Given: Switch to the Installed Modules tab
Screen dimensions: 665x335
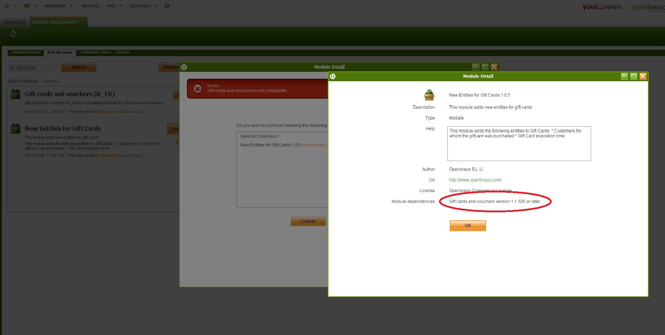Looking at the screenshot, I should (25, 52).
